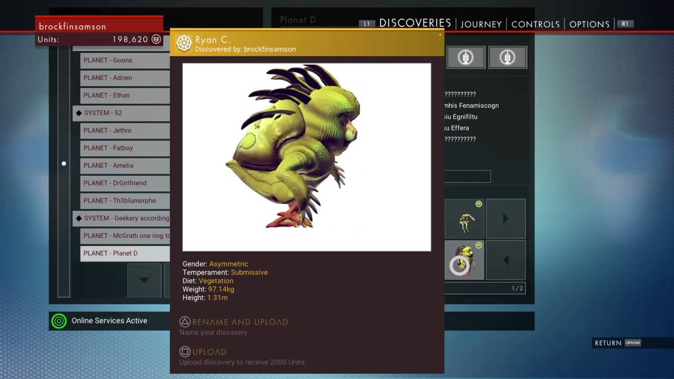Click the discoveries list scrollbar handle
Viewport: 674px width, 379px height.
(64, 164)
